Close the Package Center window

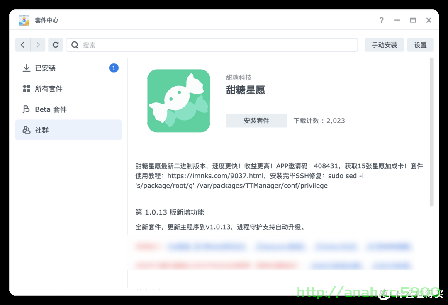(x=429, y=20)
